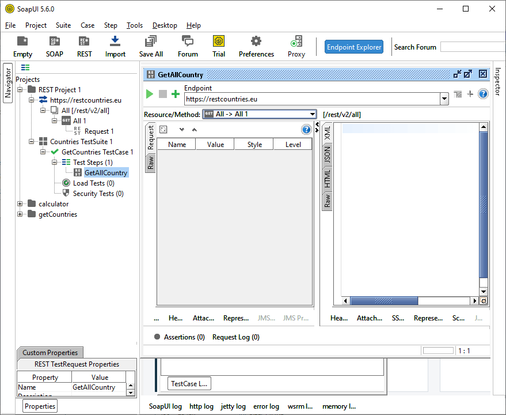Start the Trial toolbar item
Image resolution: width=506 pixels, height=415 pixels.
pos(219,47)
